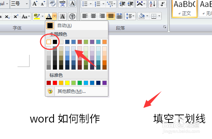Click the Clear Formatting eraser icon
The width and height of the screenshot is (212, 139).
(53, 4)
